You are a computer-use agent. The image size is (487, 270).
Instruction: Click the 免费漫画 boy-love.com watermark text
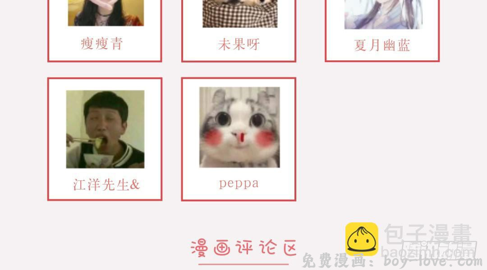(x=392, y=261)
